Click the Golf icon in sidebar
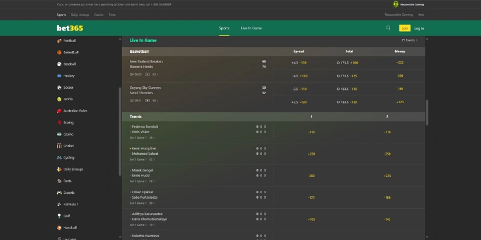Screen dimensions: 481x240 tap(59, 216)
